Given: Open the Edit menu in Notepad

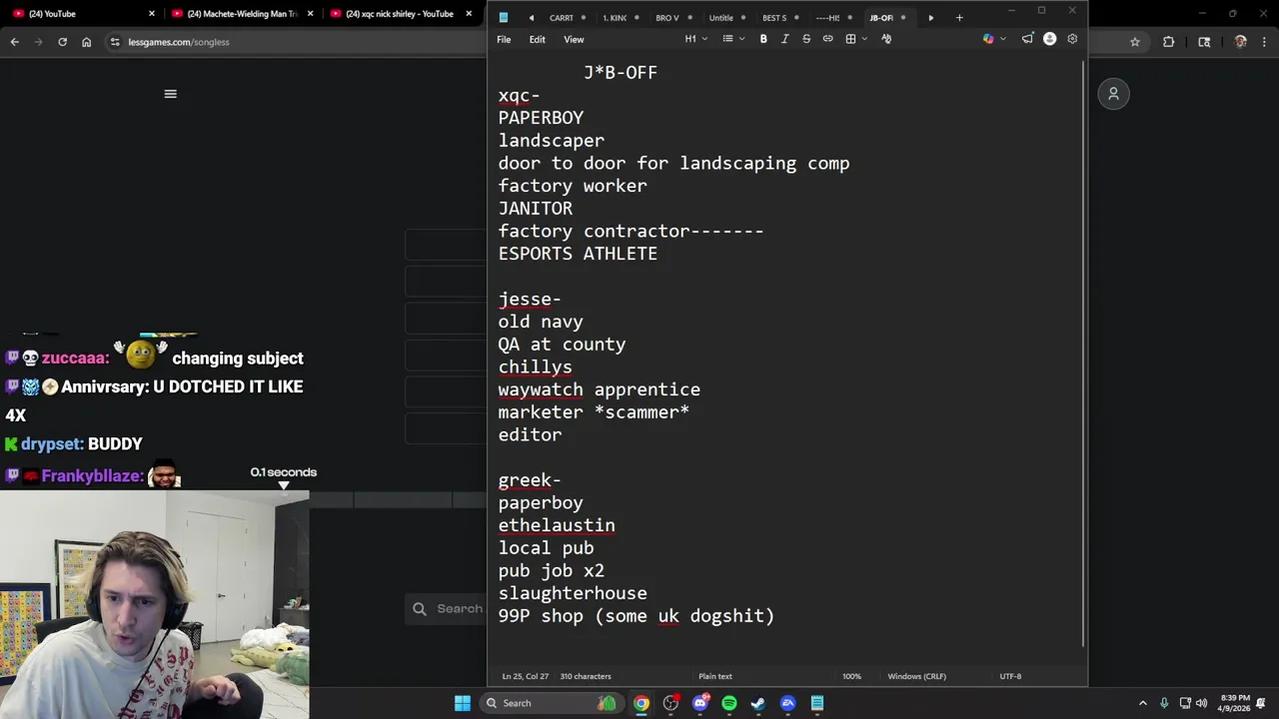Looking at the screenshot, I should pos(538,39).
